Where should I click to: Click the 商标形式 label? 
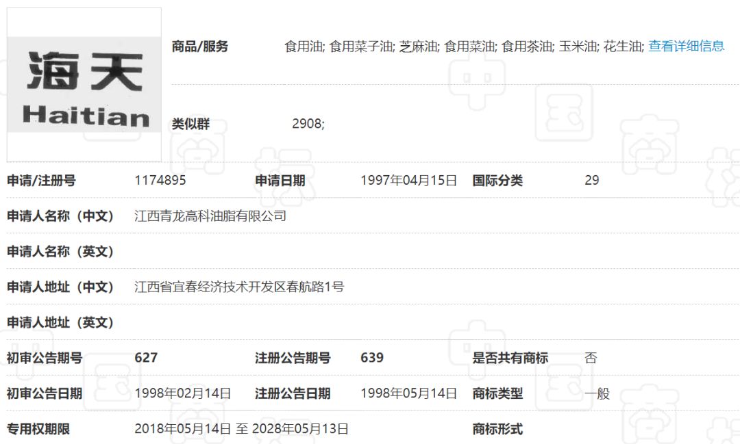click(497, 429)
